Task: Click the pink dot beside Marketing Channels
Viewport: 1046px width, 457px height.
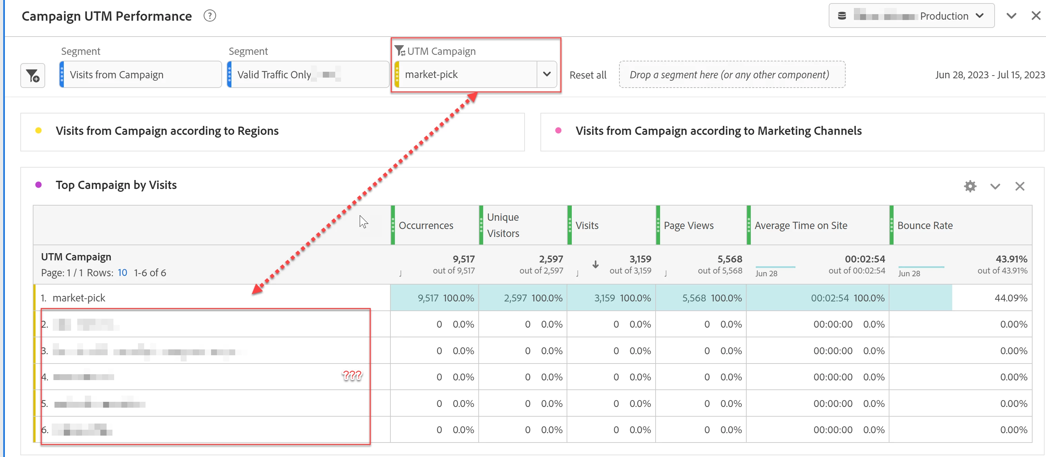Action: (x=558, y=130)
